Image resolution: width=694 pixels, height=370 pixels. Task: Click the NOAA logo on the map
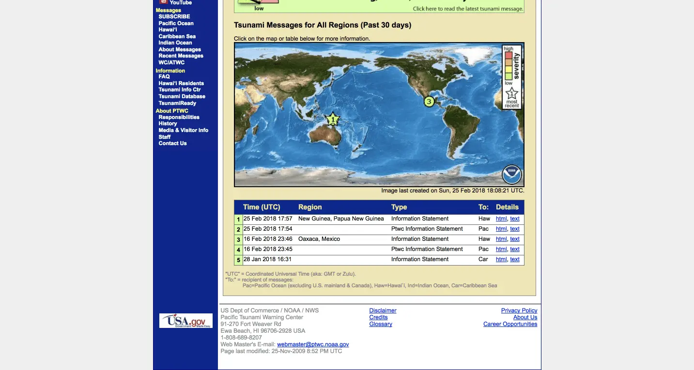click(511, 175)
